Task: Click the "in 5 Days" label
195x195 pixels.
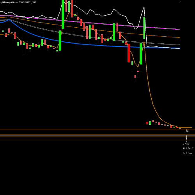Action: click(x=187, y=153)
